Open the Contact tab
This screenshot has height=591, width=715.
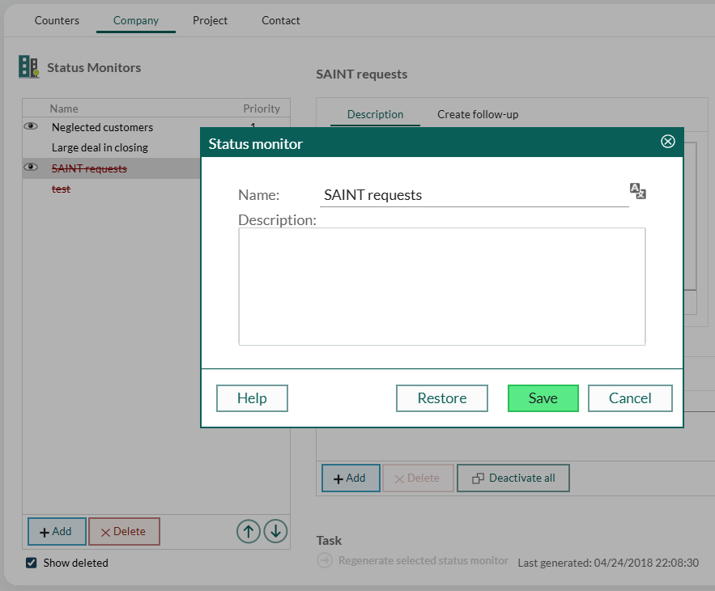click(281, 20)
